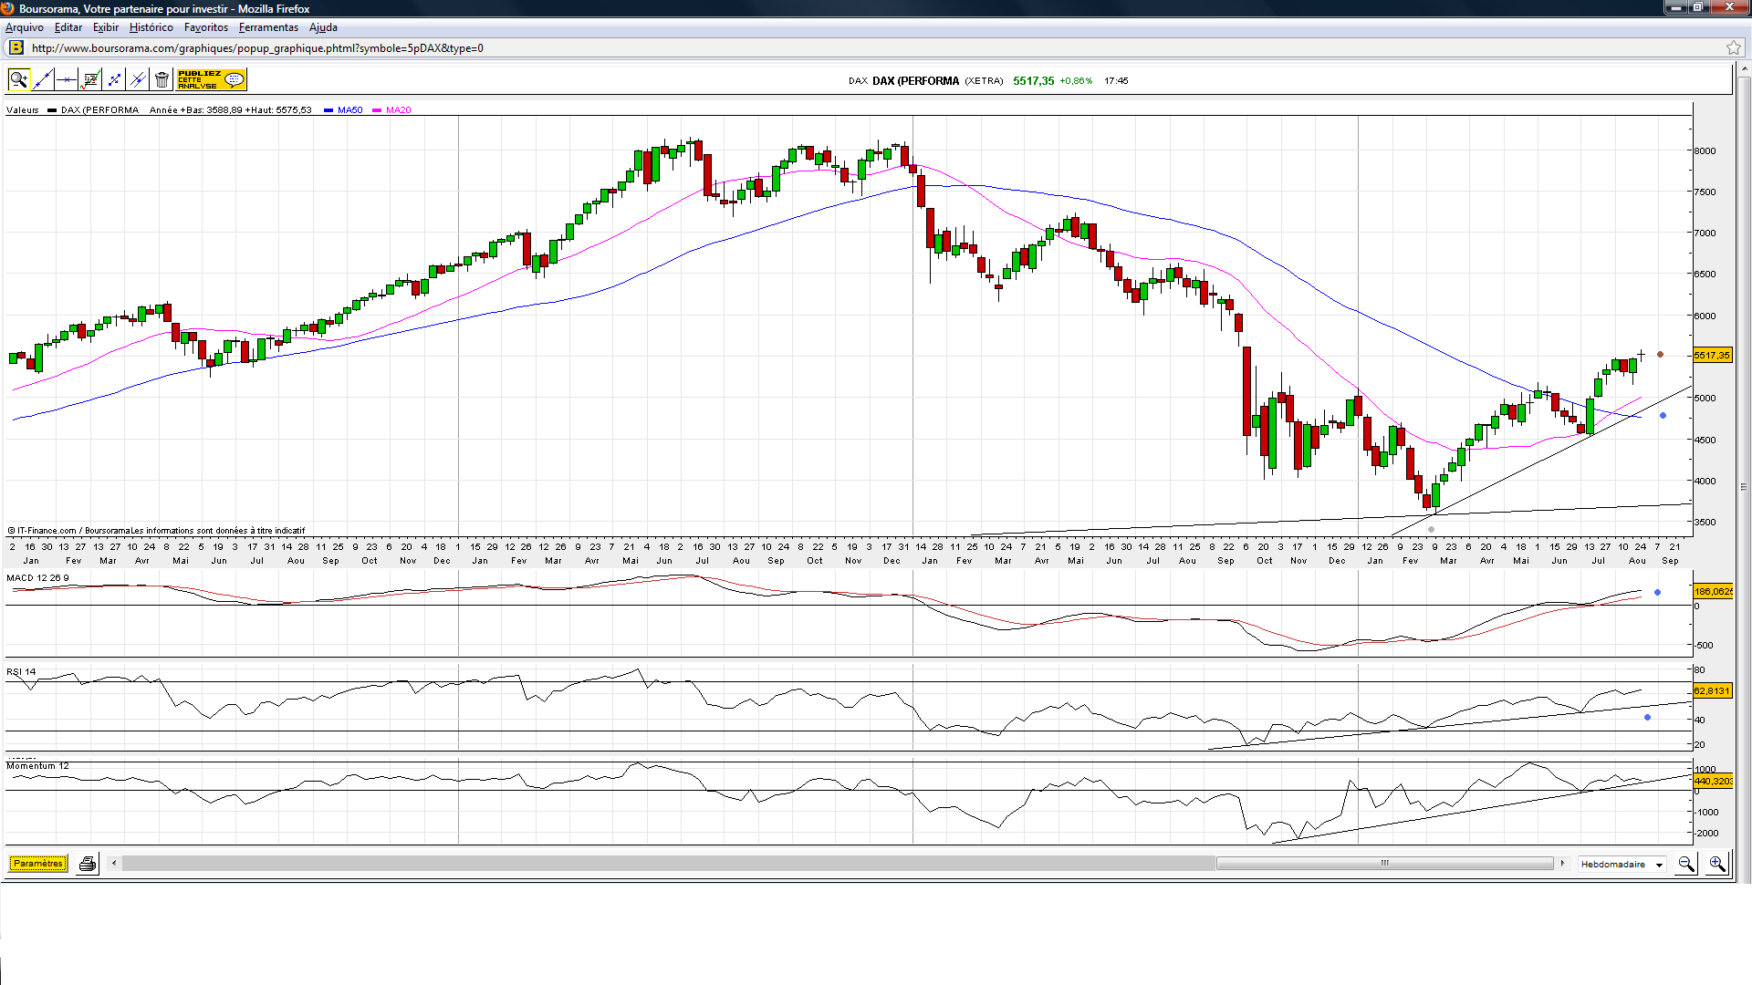Open the Paramètres button
Screen dimensions: 1752x985
coord(37,864)
